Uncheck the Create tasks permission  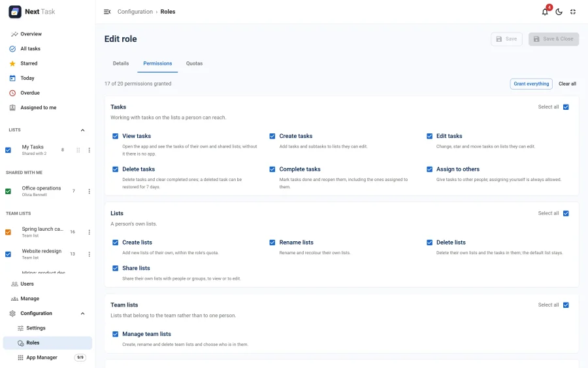[272, 136]
